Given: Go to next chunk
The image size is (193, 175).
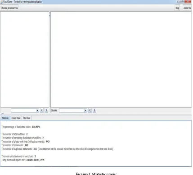Looking at the screenshot, I should [x=94, y=110].
